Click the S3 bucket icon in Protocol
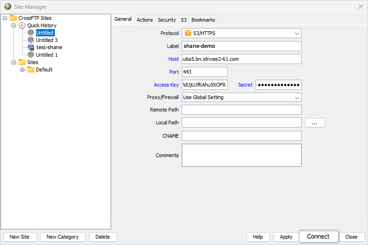This screenshot has height=245, width=368. 188,33
